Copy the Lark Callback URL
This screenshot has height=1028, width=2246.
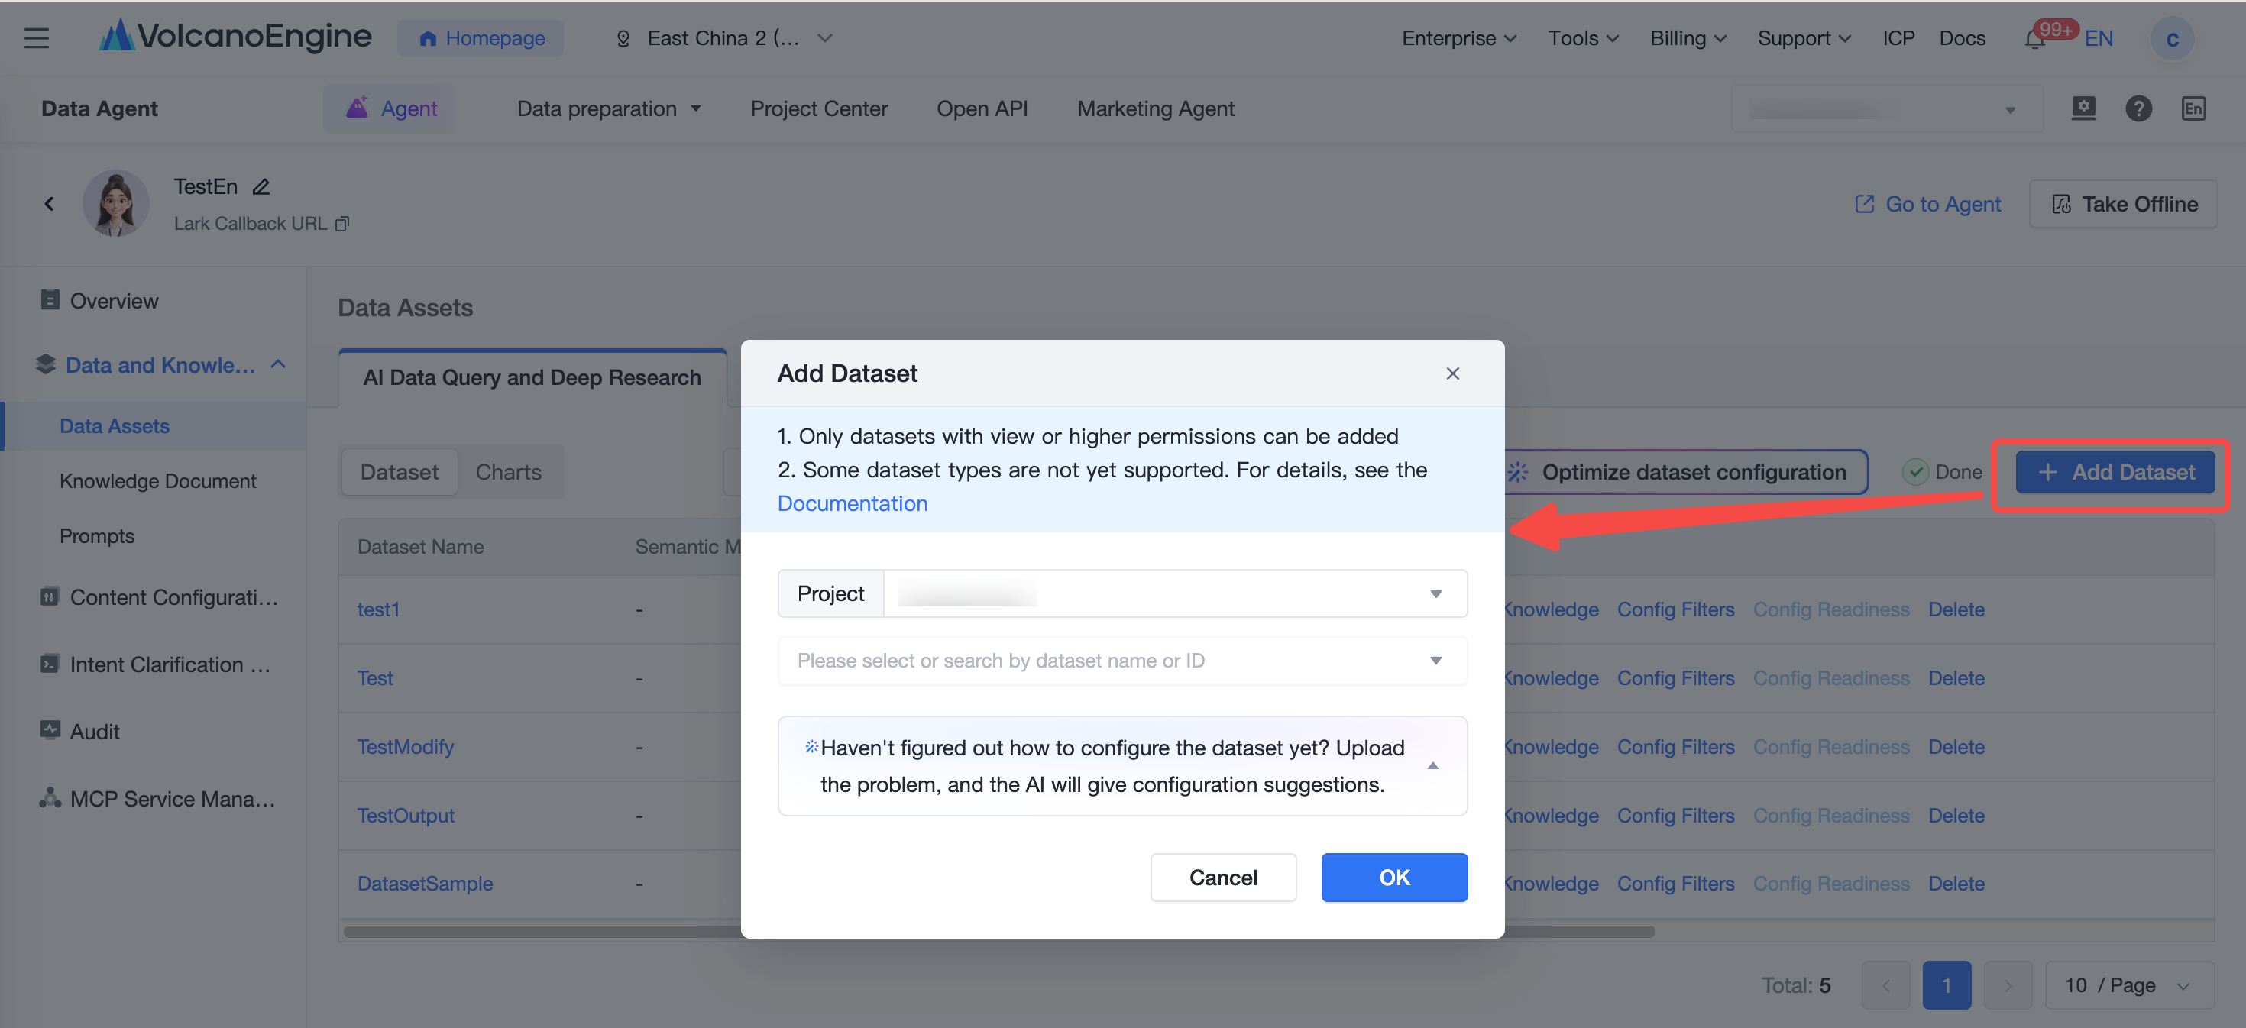343,224
